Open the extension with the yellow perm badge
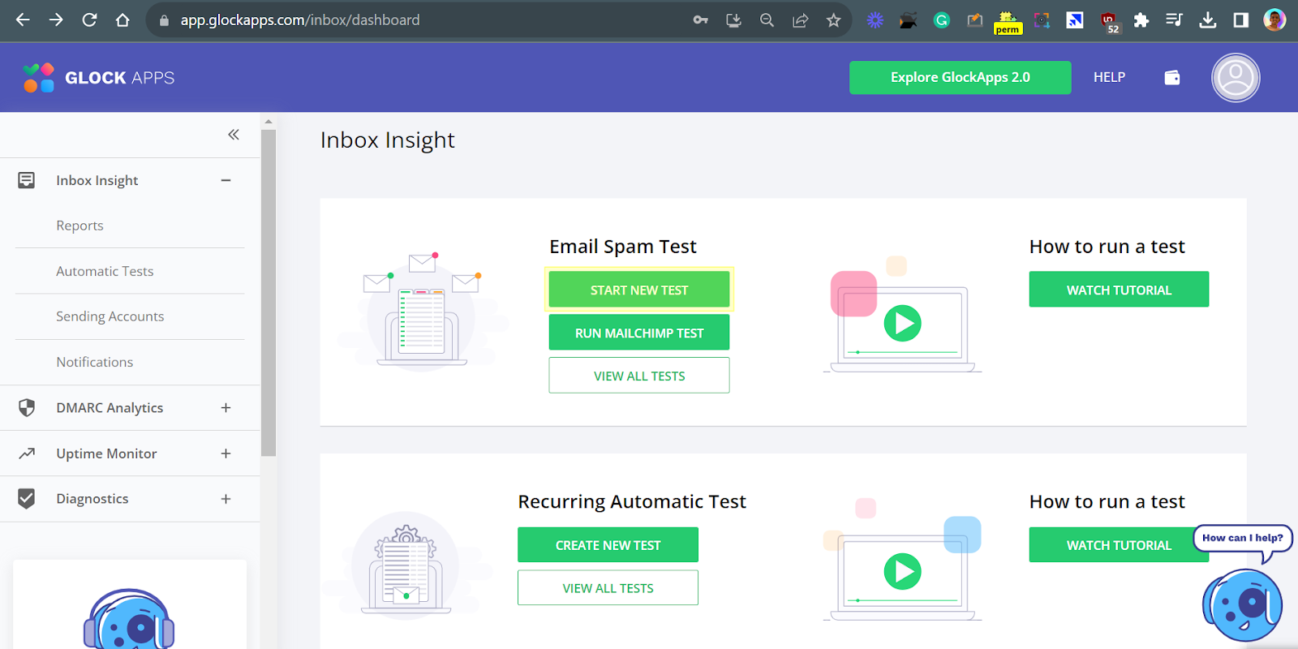The image size is (1298, 649). [x=1008, y=22]
